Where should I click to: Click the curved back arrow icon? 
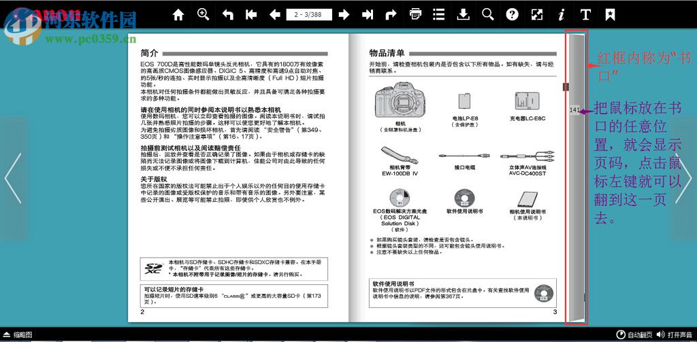(x=227, y=15)
